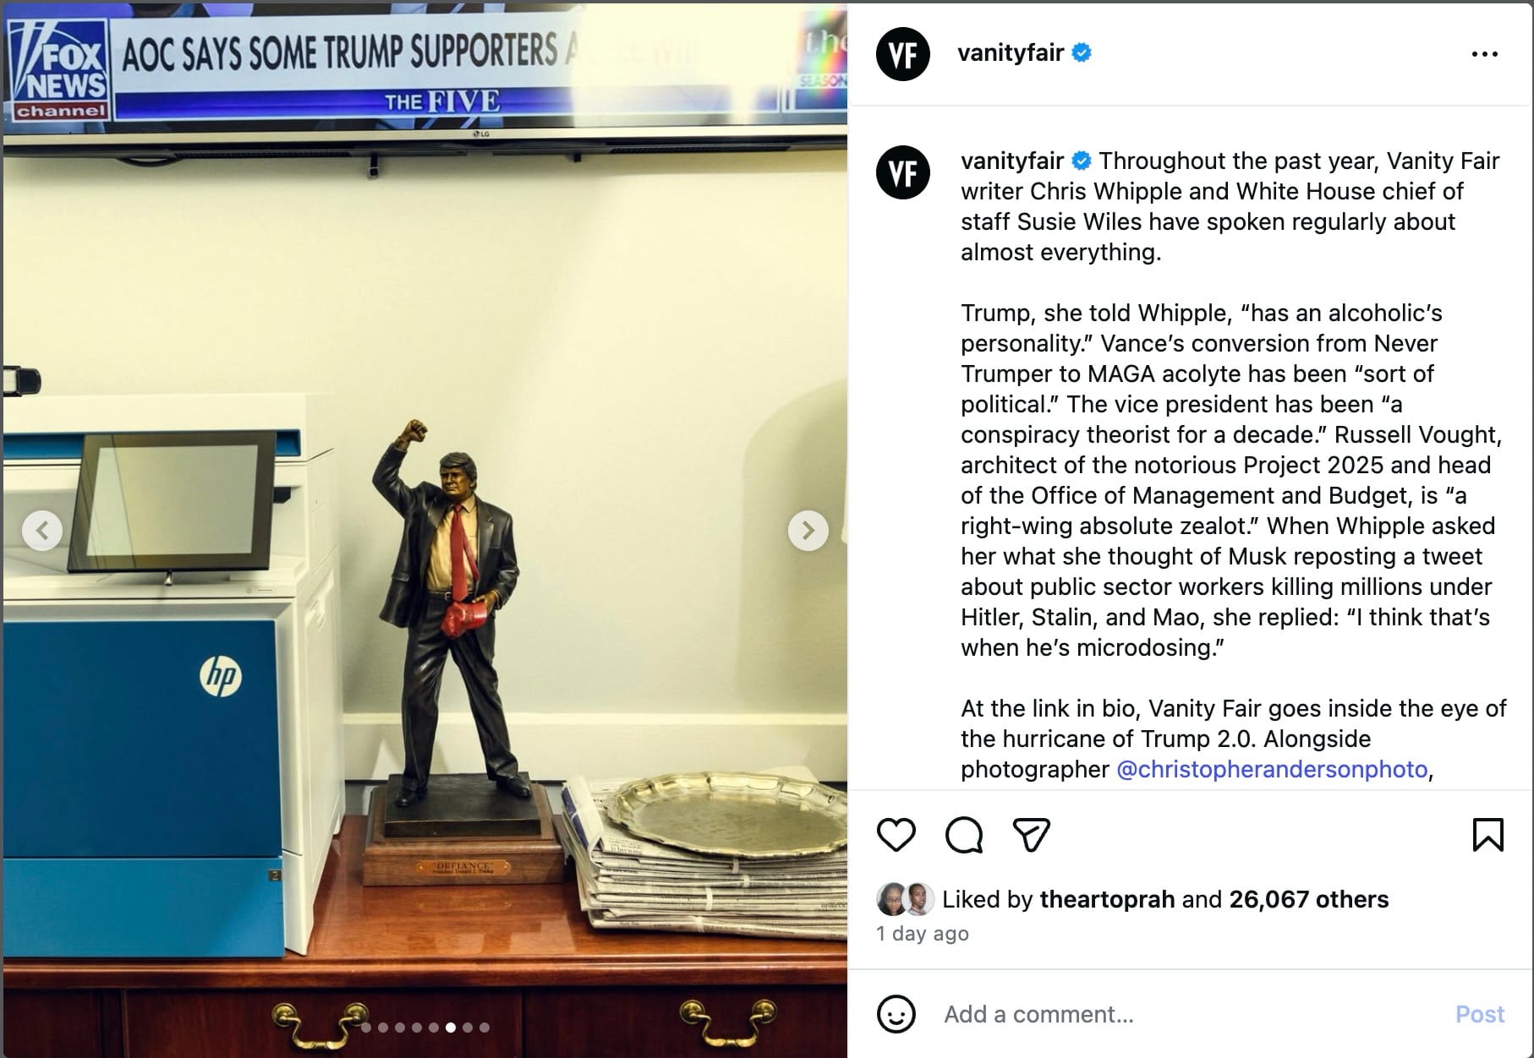Open the vanityfair username in the header

point(1011,53)
